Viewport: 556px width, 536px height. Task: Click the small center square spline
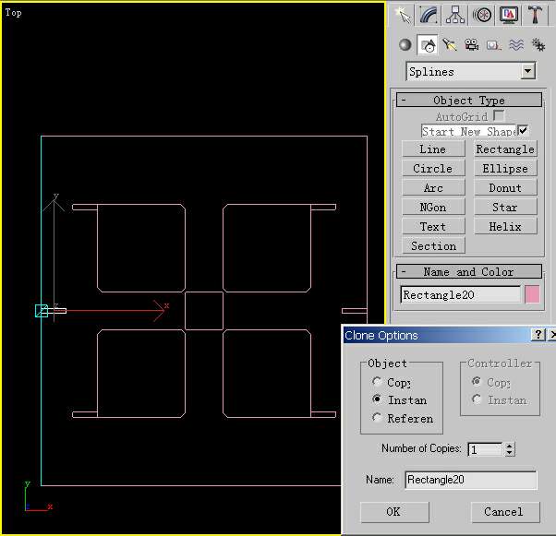pyautogui.click(x=204, y=311)
